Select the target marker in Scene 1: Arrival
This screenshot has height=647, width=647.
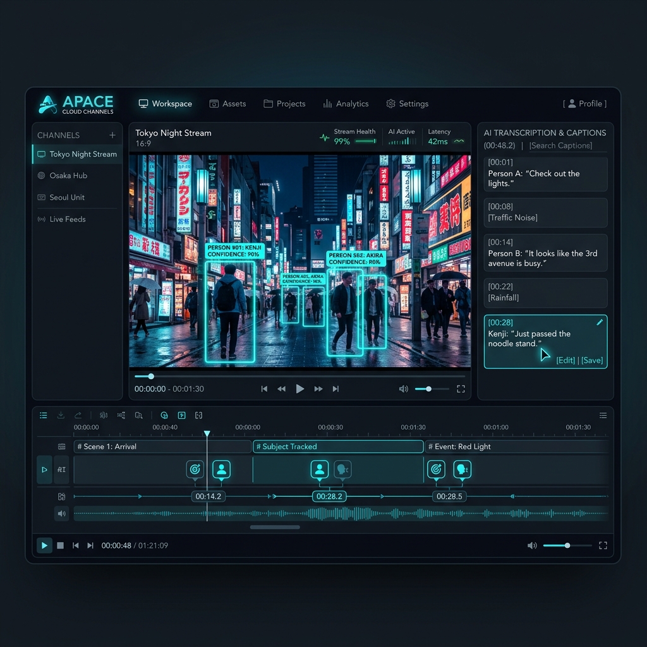[195, 469]
